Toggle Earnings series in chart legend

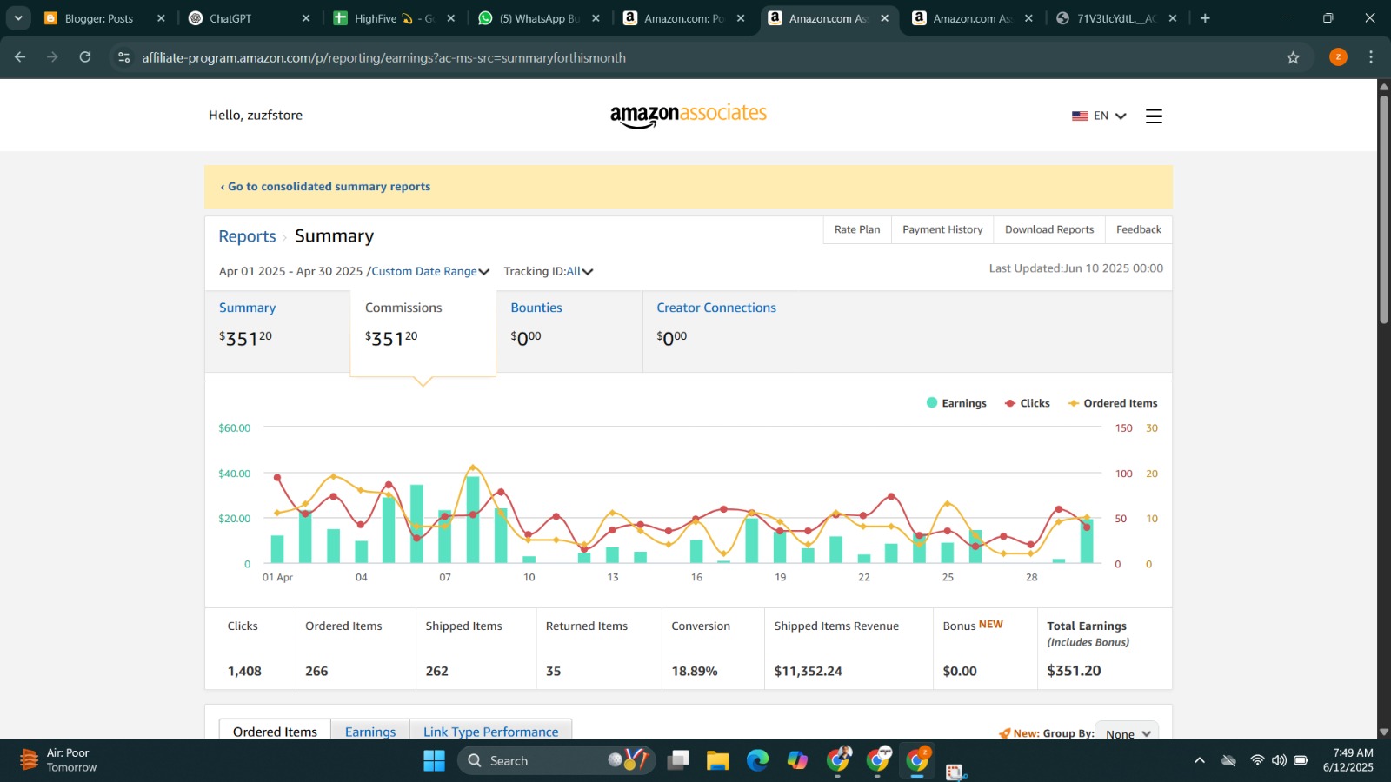tap(956, 403)
